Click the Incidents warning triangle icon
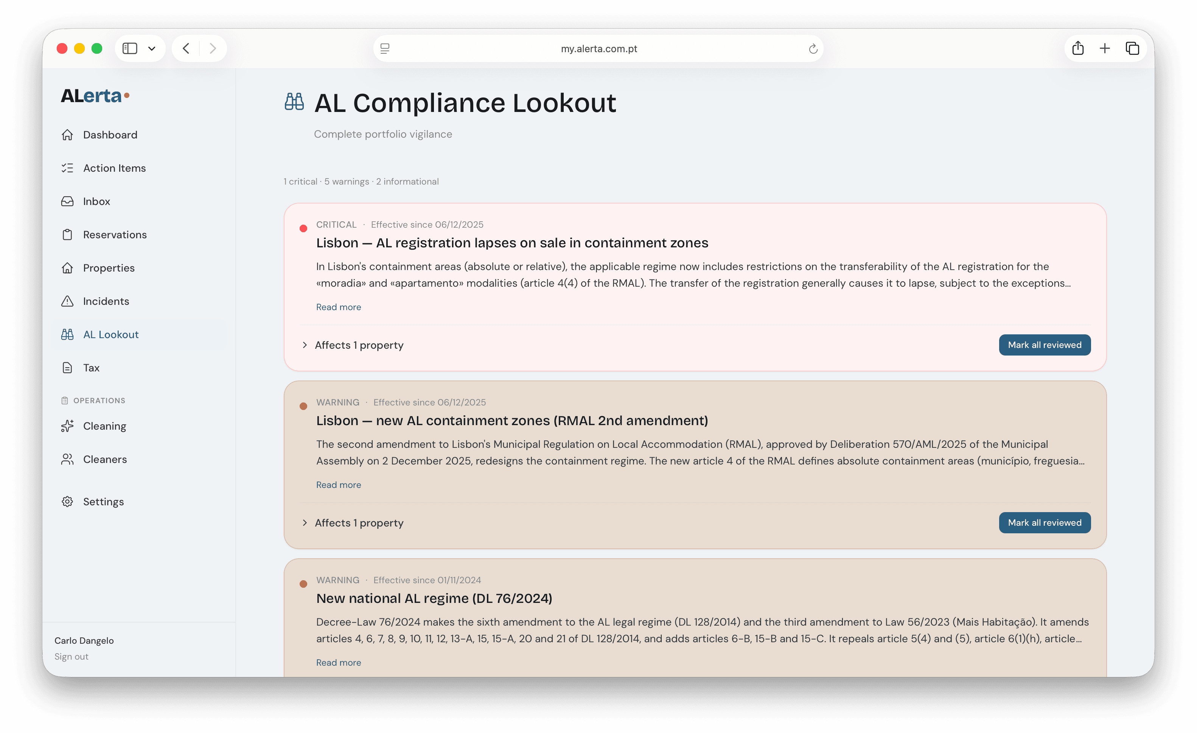The image size is (1197, 733). click(67, 301)
